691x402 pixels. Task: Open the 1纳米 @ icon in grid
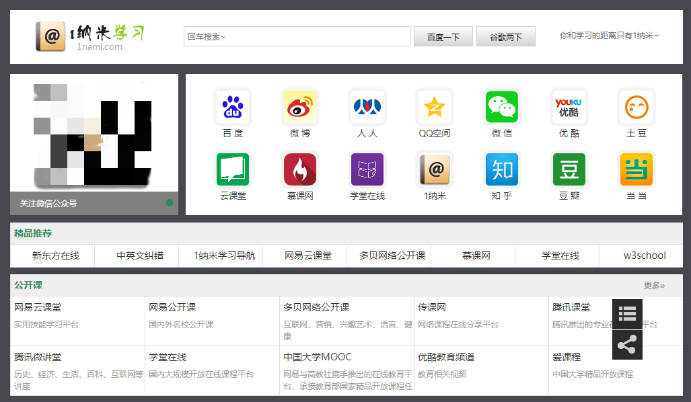click(x=435, y=169)
